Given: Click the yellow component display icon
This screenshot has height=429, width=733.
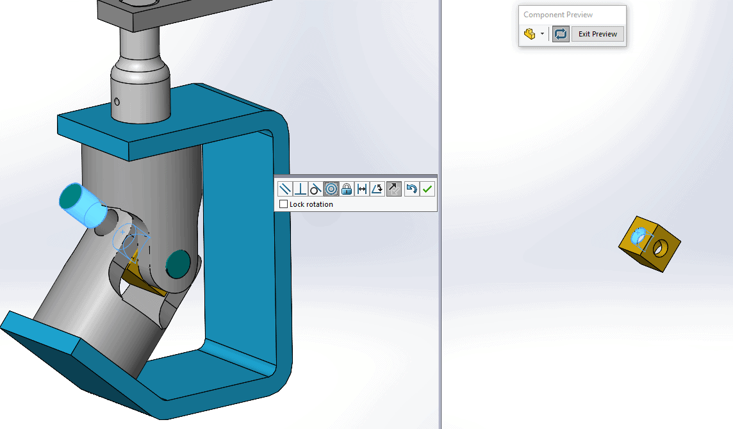Looking at the screenshot, I should pyautogui.click(x=530, y=34).
